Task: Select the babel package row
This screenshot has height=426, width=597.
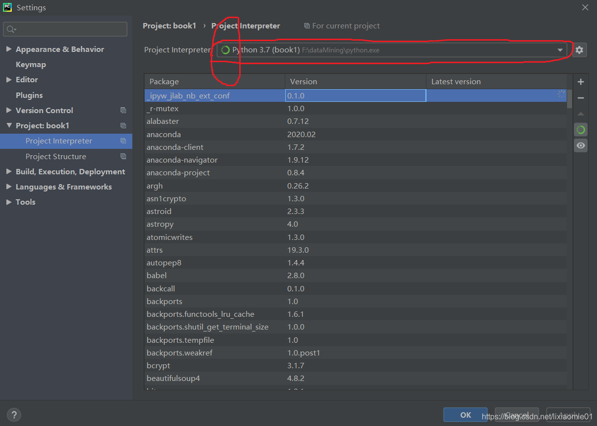Action: tap(356, 275)
